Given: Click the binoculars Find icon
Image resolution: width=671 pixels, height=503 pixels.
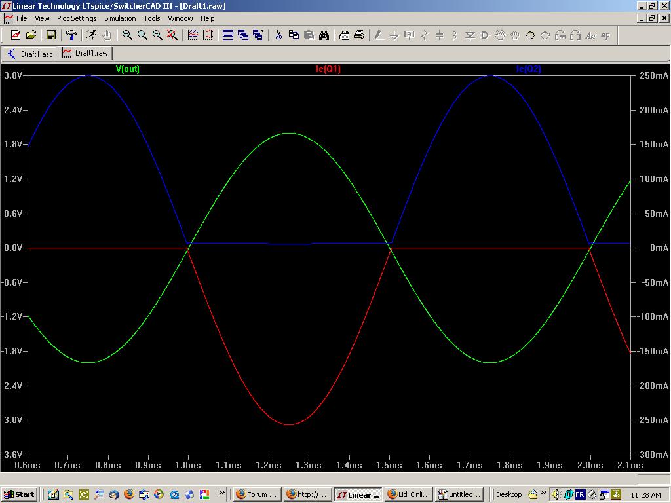Looking at the screenshot, I should (324, 35).
